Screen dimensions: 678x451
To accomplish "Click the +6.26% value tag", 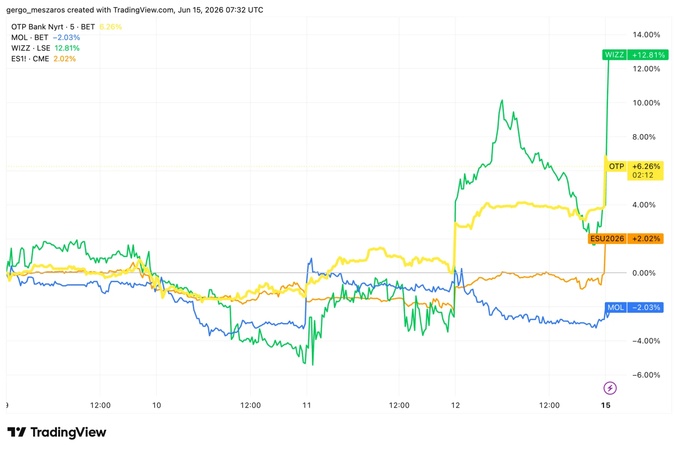I will (x=646, y=166).
